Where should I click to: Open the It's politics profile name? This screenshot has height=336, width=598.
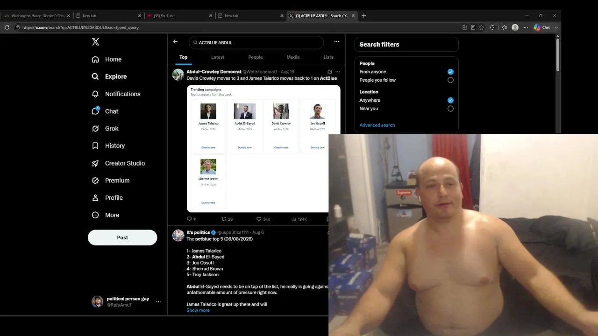(x=199, y=232)
